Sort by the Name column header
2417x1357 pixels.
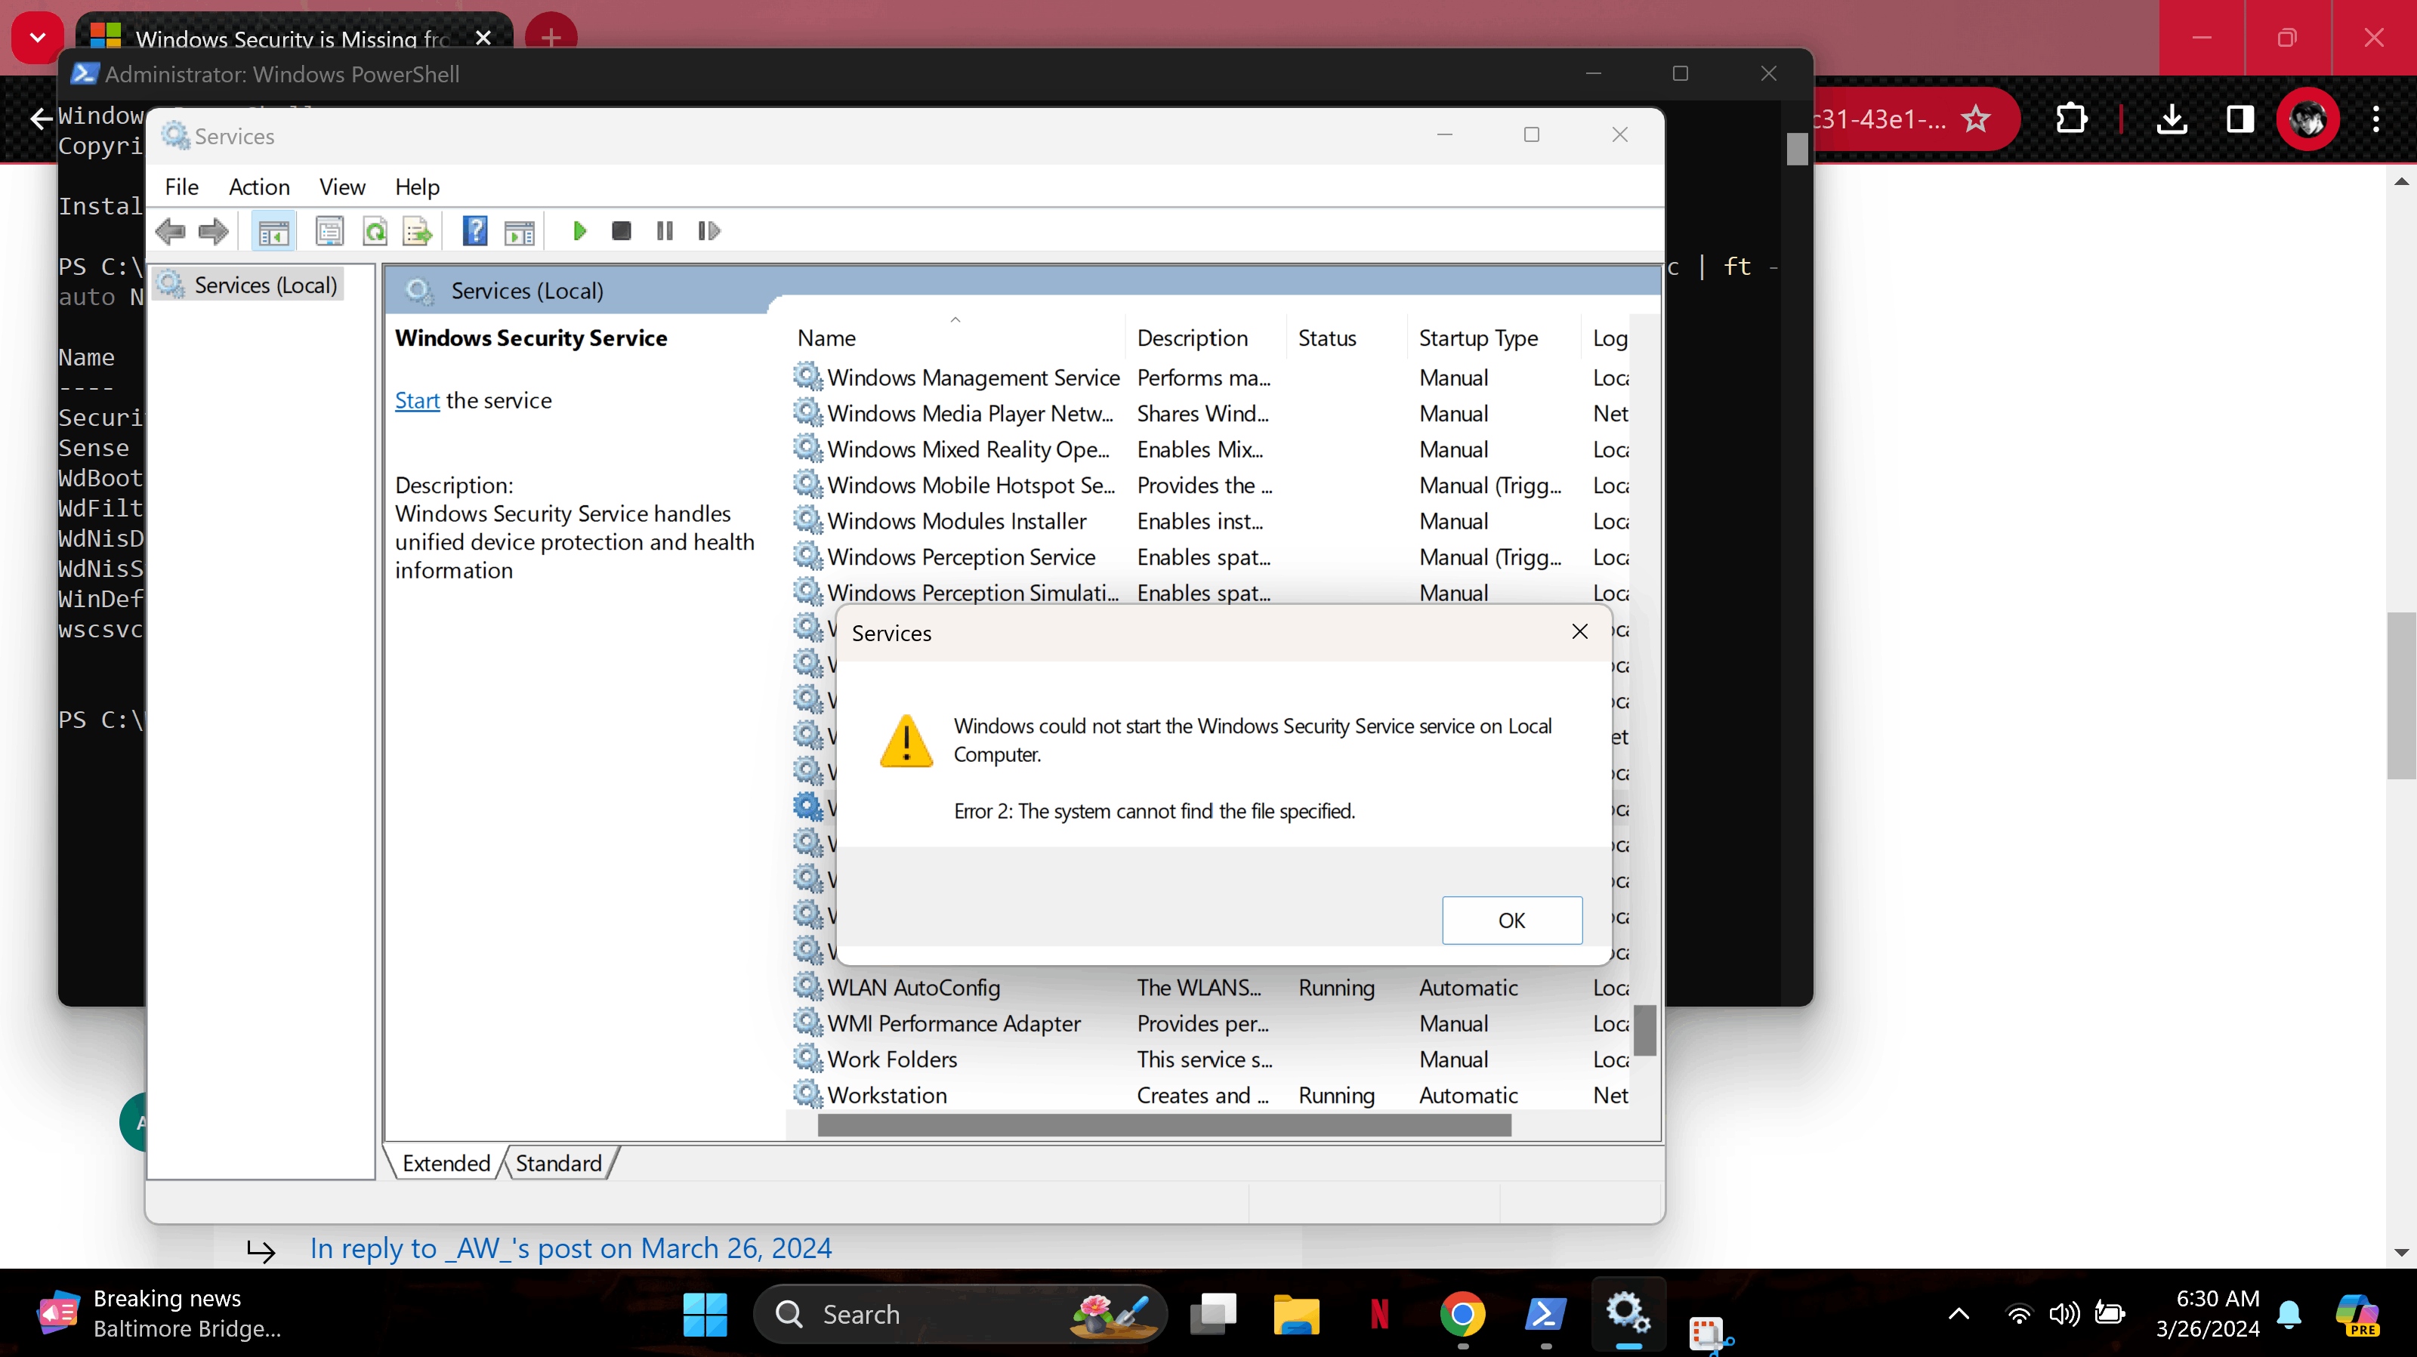tap(826, 338)
